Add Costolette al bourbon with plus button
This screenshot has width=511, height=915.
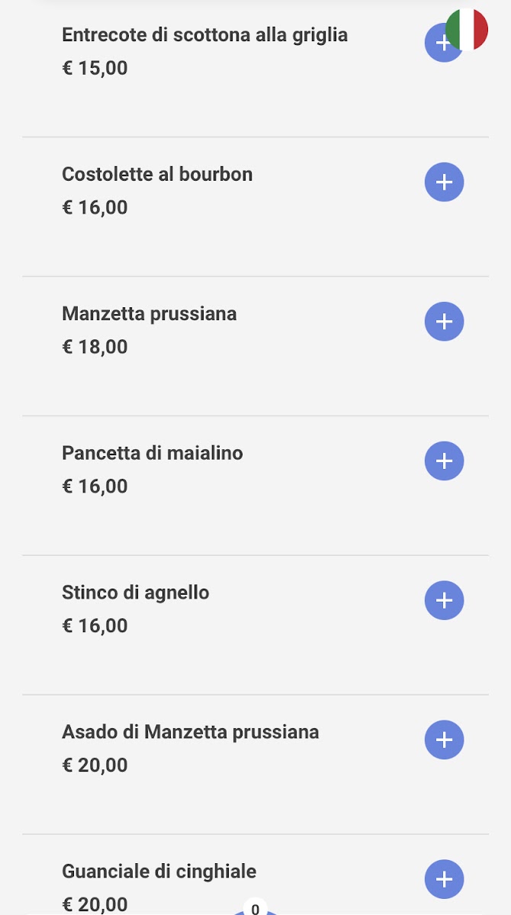point(444,182)
